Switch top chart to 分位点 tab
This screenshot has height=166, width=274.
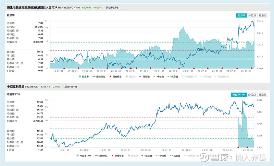click(252, 15)
